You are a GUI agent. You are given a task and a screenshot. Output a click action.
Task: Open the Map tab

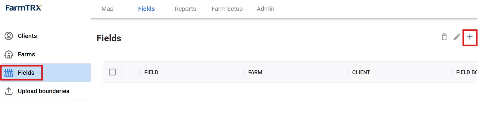[108, 9]
